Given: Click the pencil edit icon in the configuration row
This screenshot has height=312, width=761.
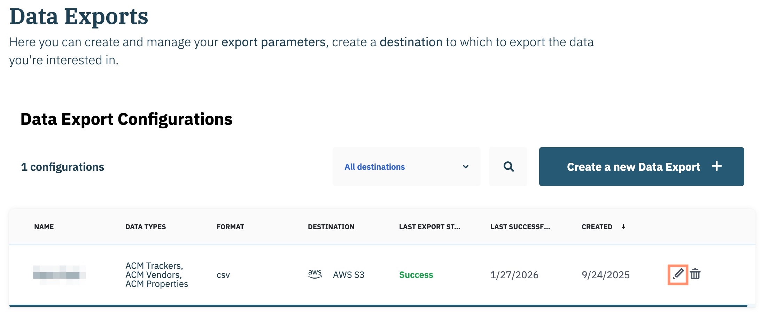Looking at the screenshot, I should pos(678,274).
